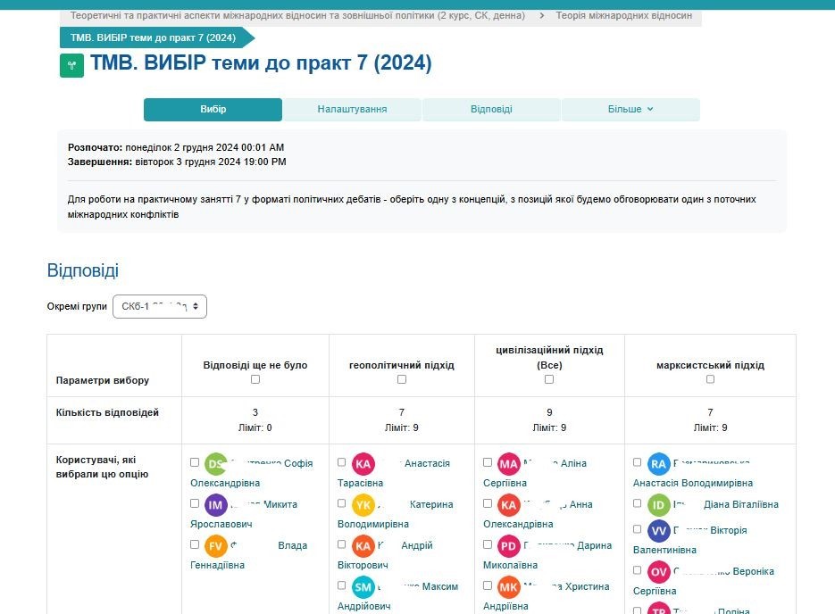Screen dimensions: 835x614
Task: Expand the Більше menu
Action: tap(630, 109)
